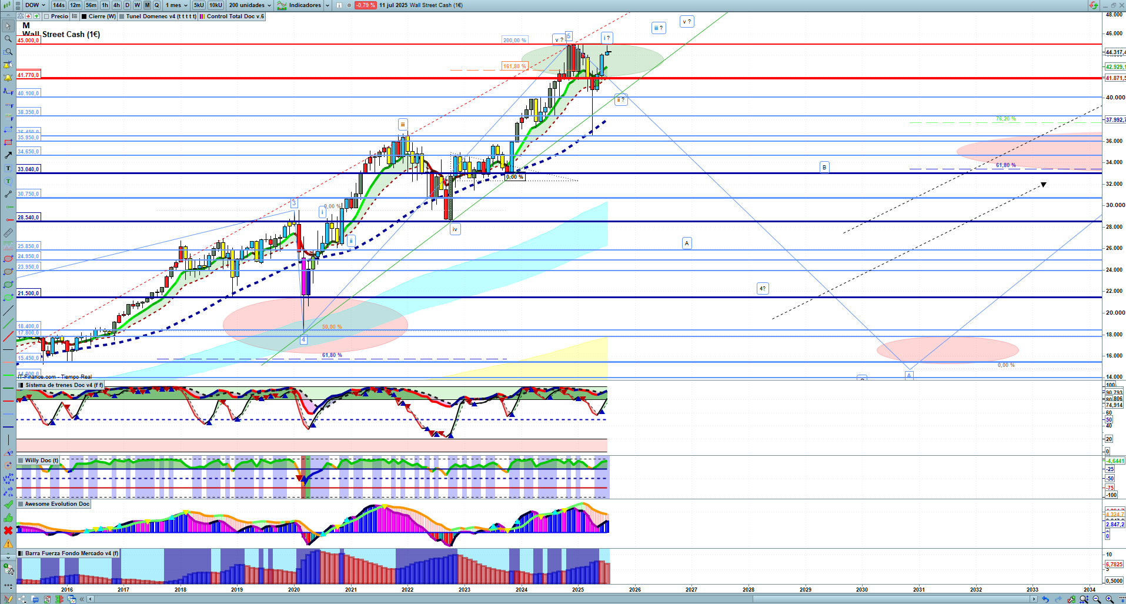This screenshot has height=604, width=1126.
Task: Switch to daily D timeframe
Action: (127, 5)
